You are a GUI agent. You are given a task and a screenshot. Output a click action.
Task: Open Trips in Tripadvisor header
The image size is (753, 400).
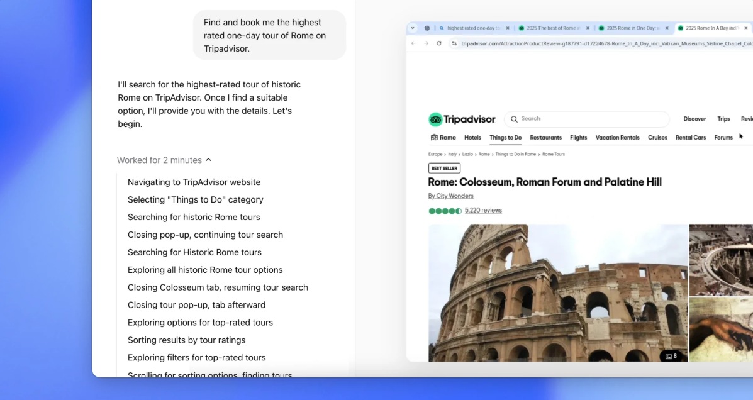point(723,119)
